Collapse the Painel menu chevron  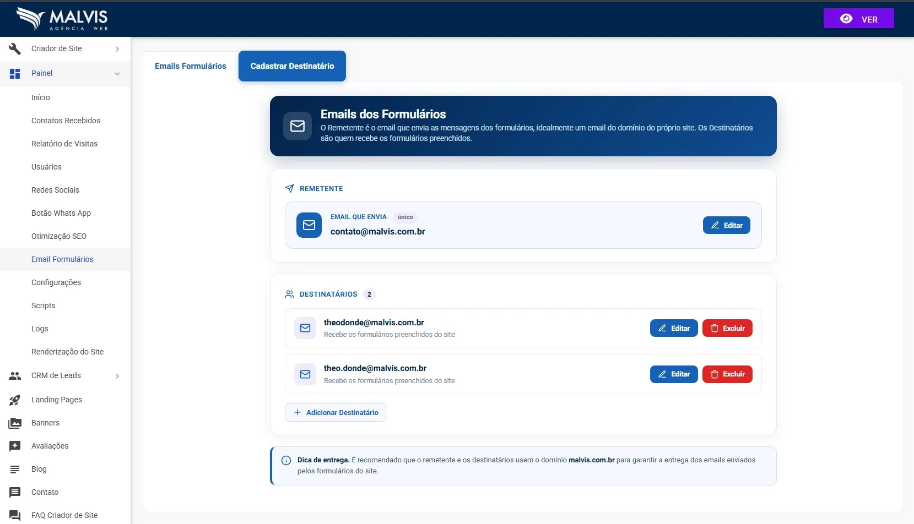point(117,74)
